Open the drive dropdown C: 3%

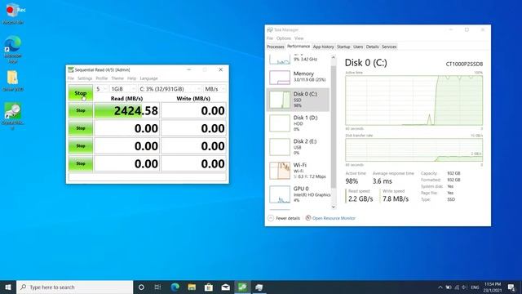click(170, 89)
